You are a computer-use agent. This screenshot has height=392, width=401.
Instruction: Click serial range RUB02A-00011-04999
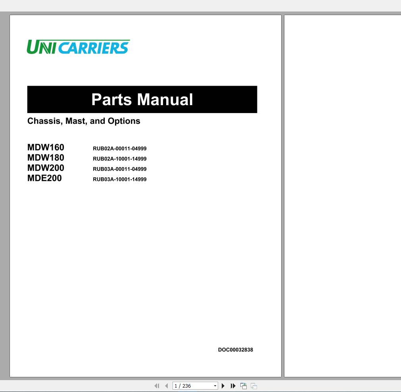(x=120, y=148)
